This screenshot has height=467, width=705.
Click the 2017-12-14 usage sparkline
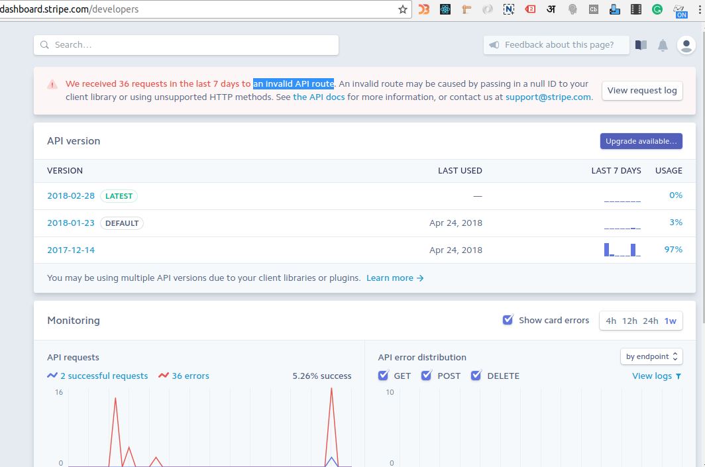(x=622, y=250)
